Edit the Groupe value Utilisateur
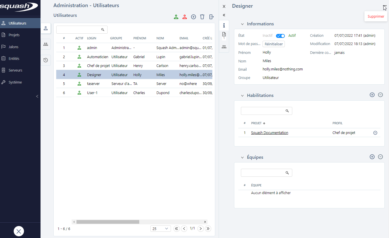Screen dimensions: 389x238 click(271, 78)
